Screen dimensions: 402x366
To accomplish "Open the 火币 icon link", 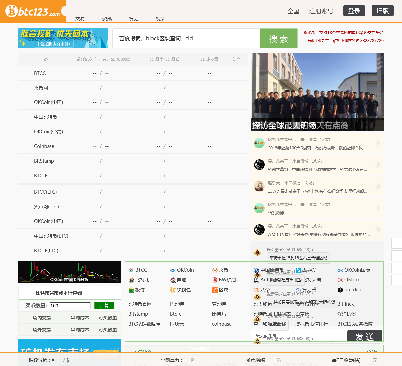I will coord(220,270).
